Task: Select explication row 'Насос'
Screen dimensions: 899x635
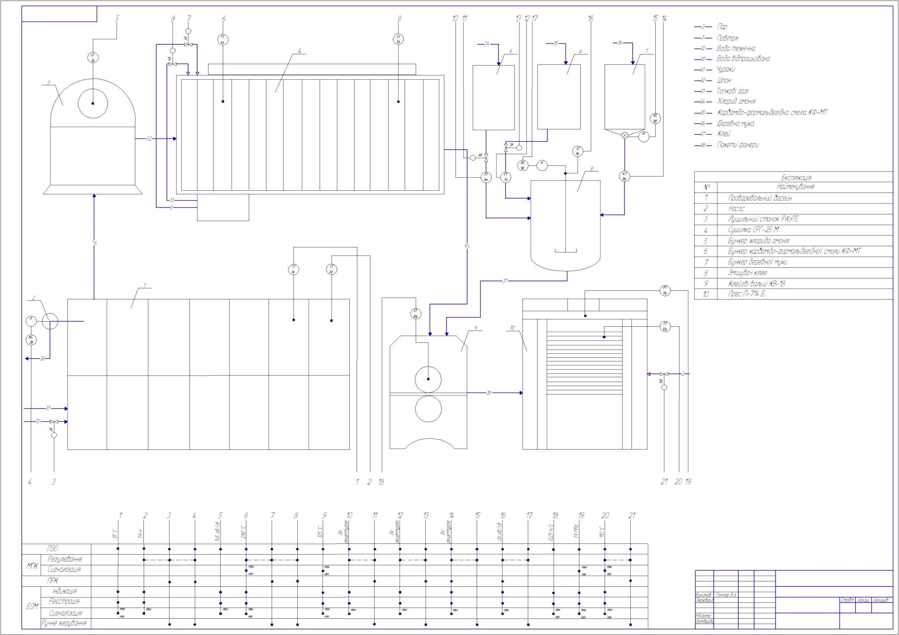Action: click(793, 209)
